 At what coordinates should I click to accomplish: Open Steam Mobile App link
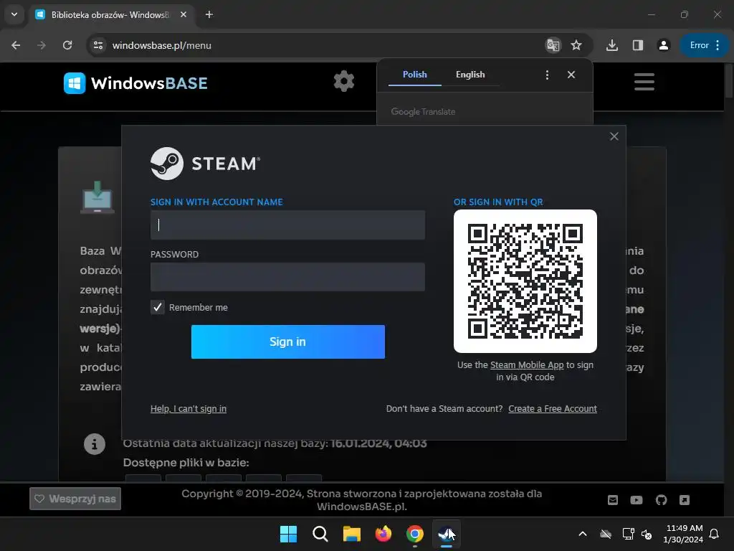527,365
